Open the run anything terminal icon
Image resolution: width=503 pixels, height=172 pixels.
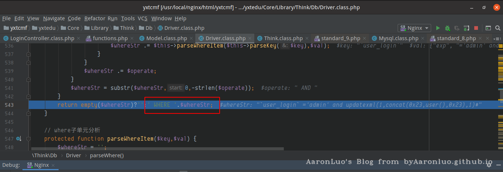488,28
